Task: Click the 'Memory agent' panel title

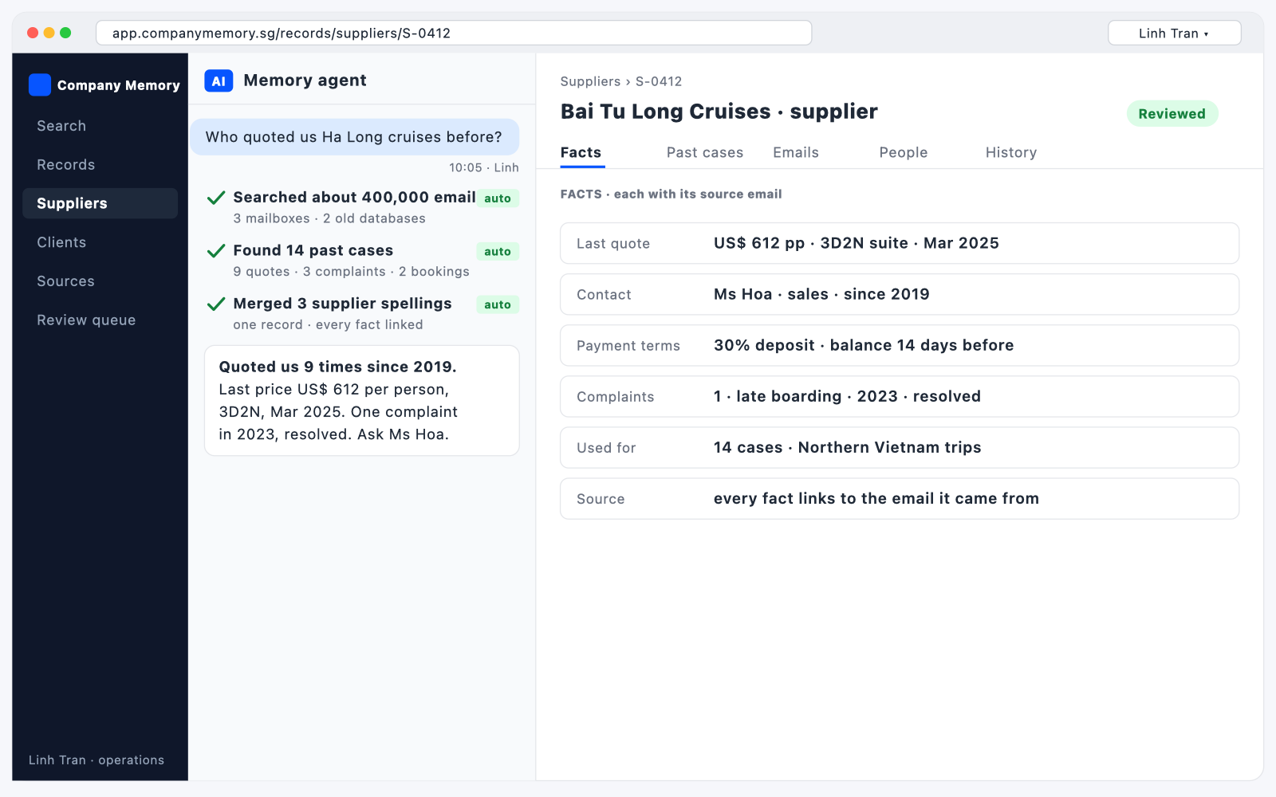Action: click(x=305, y=80)
